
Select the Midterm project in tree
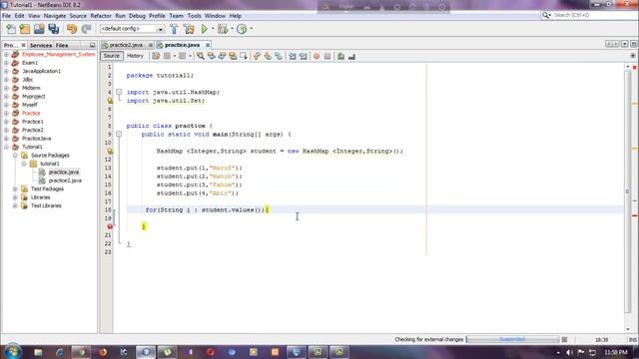pyautogui.click(x=31, y=88)
